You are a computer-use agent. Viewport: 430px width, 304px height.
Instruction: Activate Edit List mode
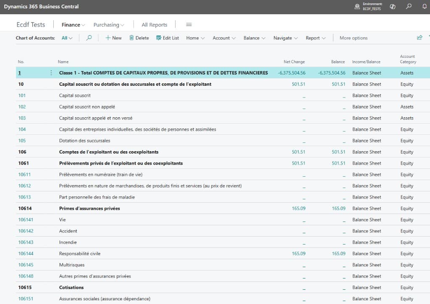pyautogui.click(x=167, y=38)
